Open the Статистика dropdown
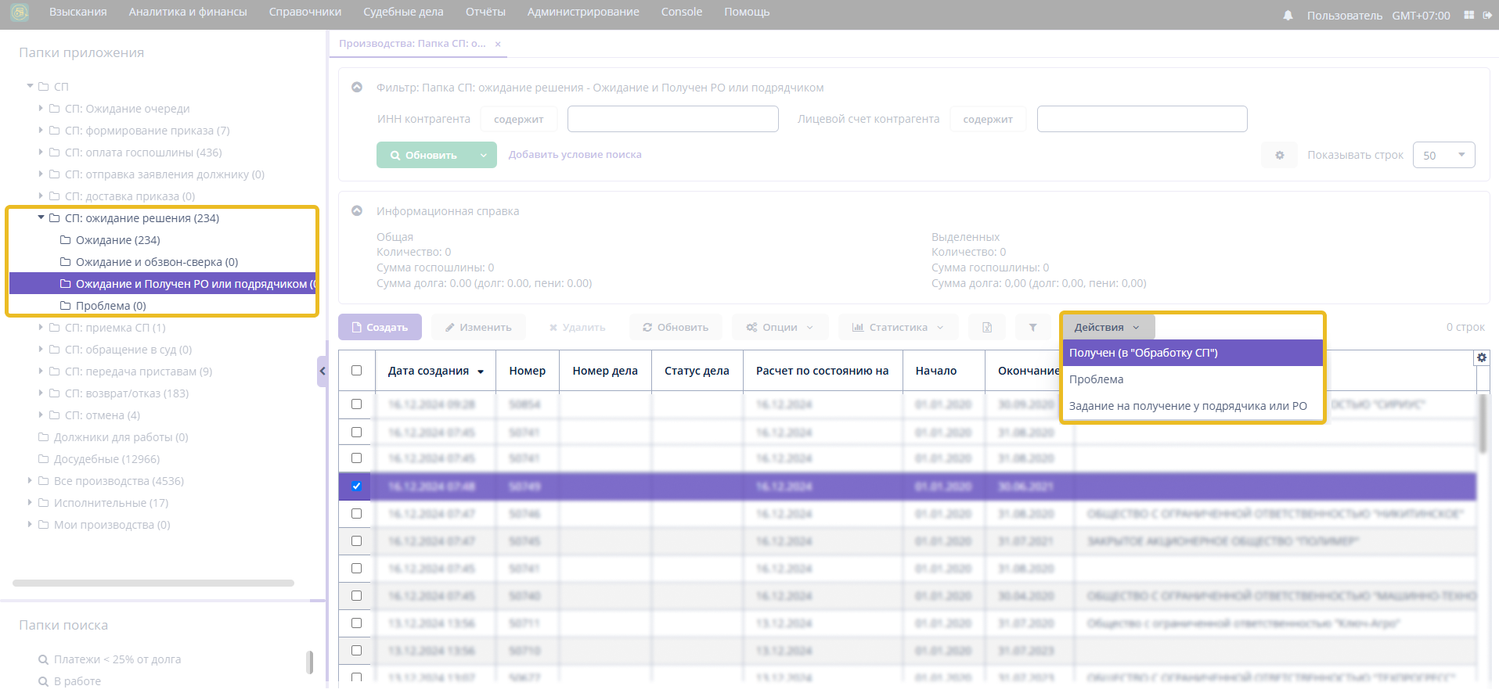The width and height of the screenshot is (1499, 693). pyautogui.click(x=897, y=327)
